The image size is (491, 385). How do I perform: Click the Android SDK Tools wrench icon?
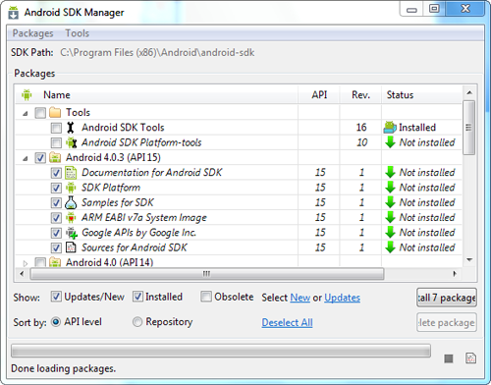(71, 128)
